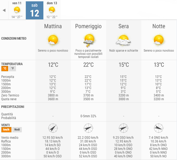Click Notte 3000m wind 50 km/h NO
177x160 pixels.
click(x=158, y=156)
